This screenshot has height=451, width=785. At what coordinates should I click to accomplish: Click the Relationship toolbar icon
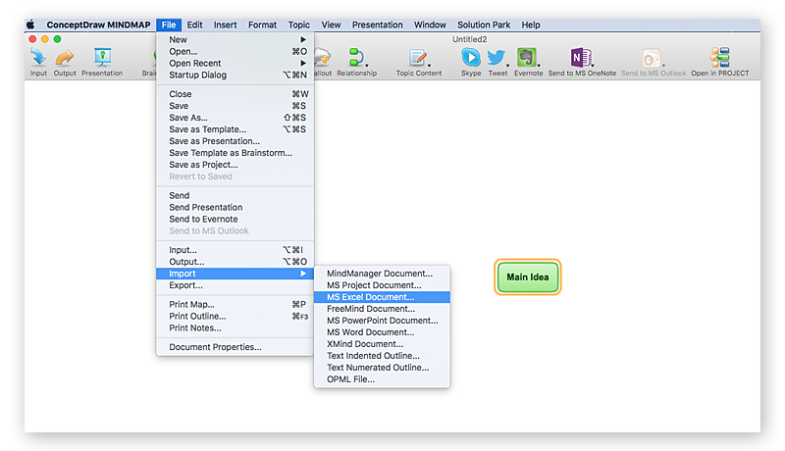click(356, 58)
